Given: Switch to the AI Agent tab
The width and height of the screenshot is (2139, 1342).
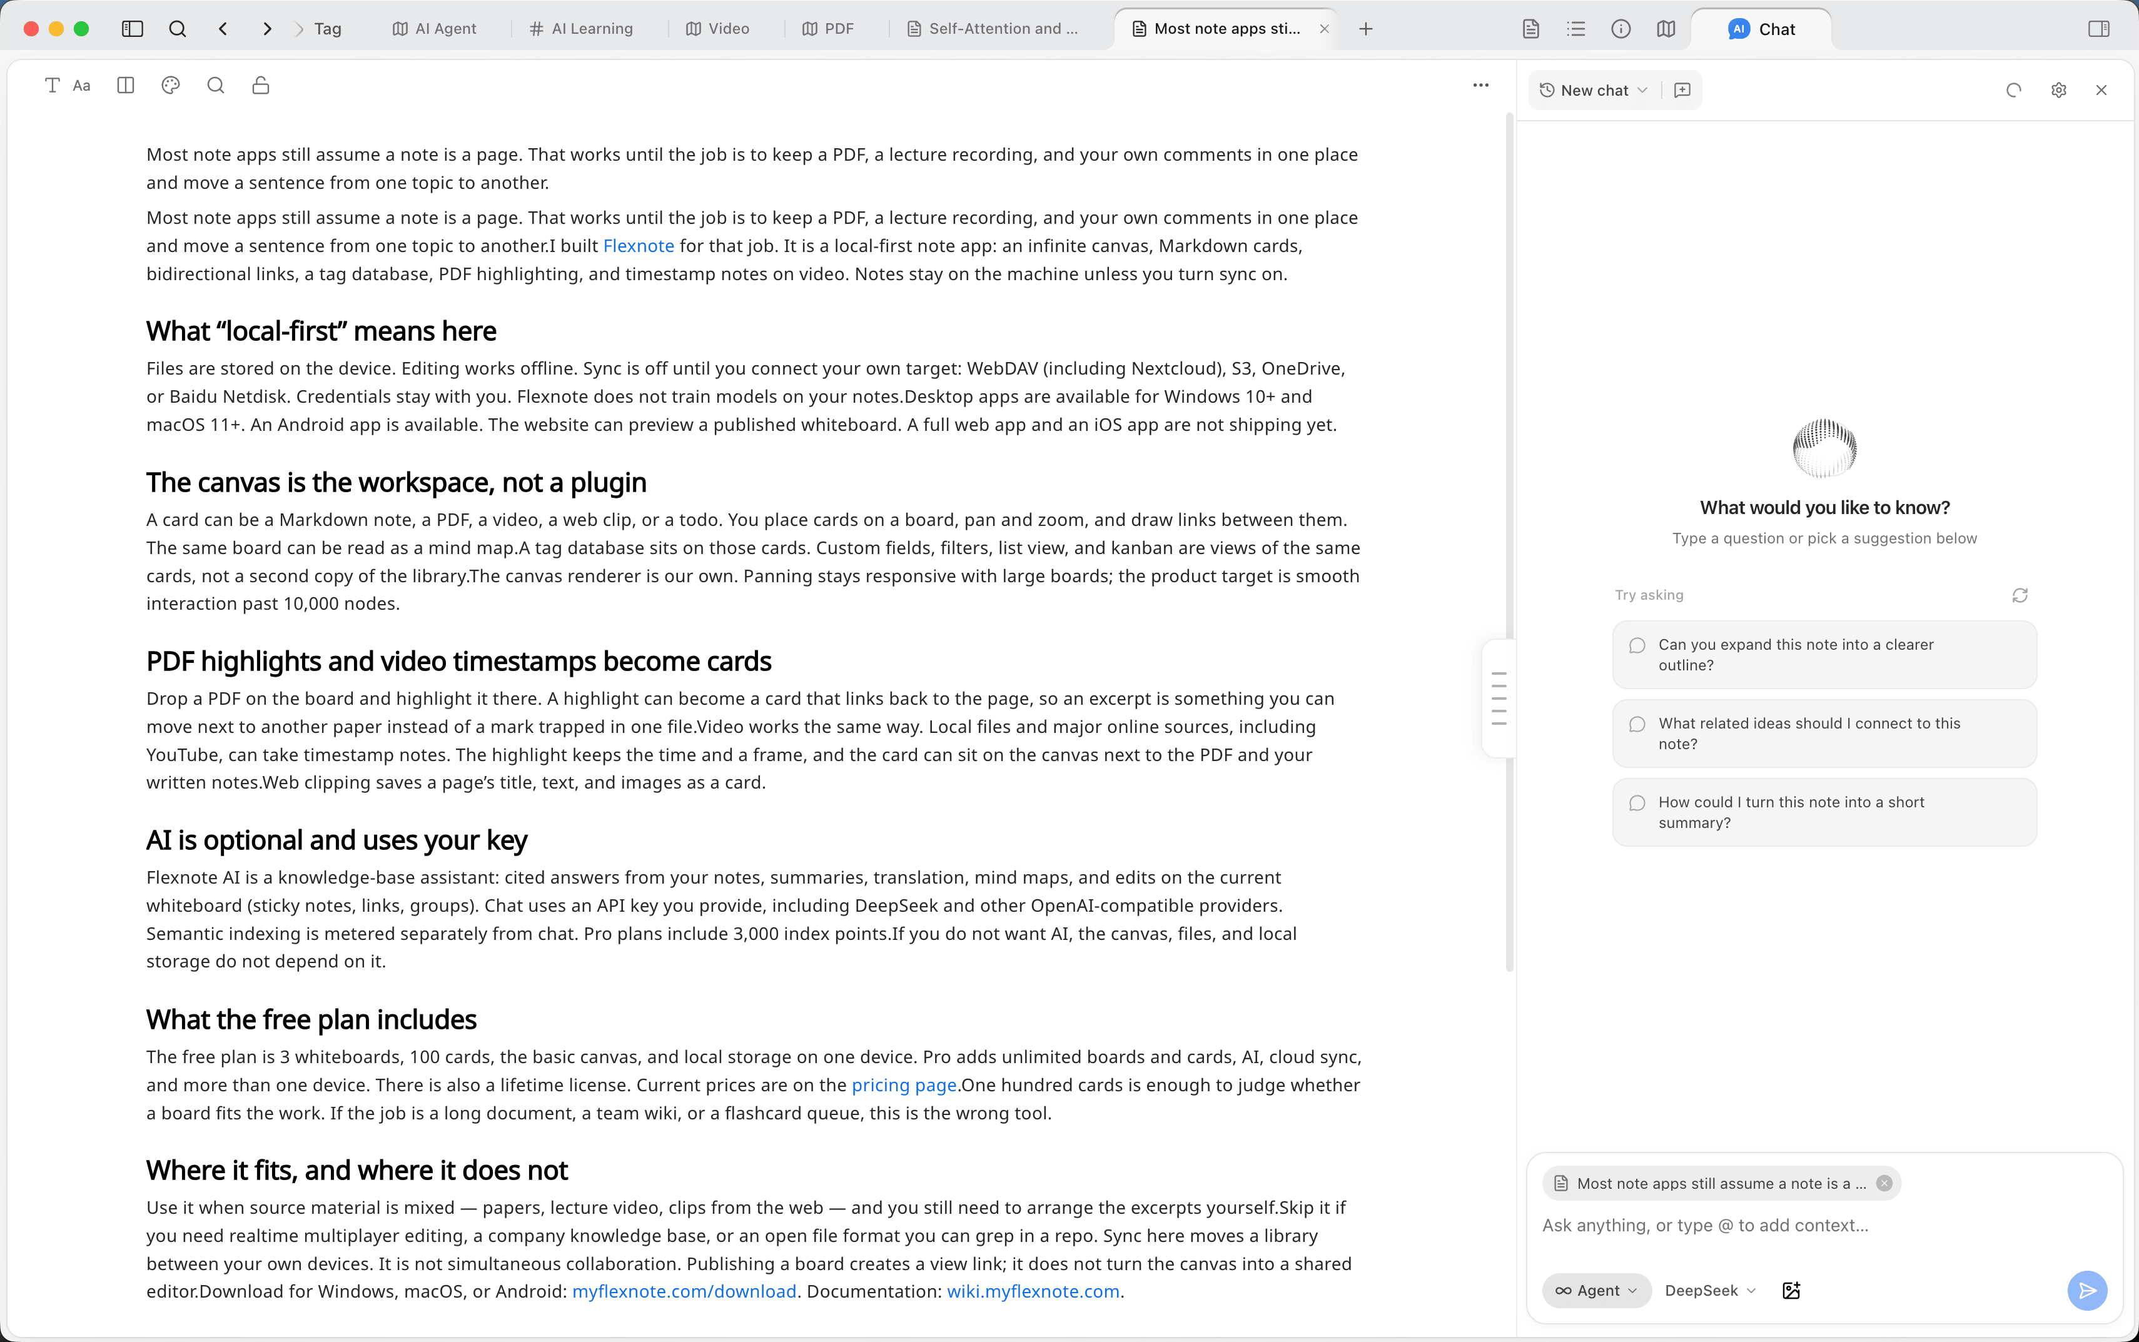Looking at the screenshot, I should (434, 28).
